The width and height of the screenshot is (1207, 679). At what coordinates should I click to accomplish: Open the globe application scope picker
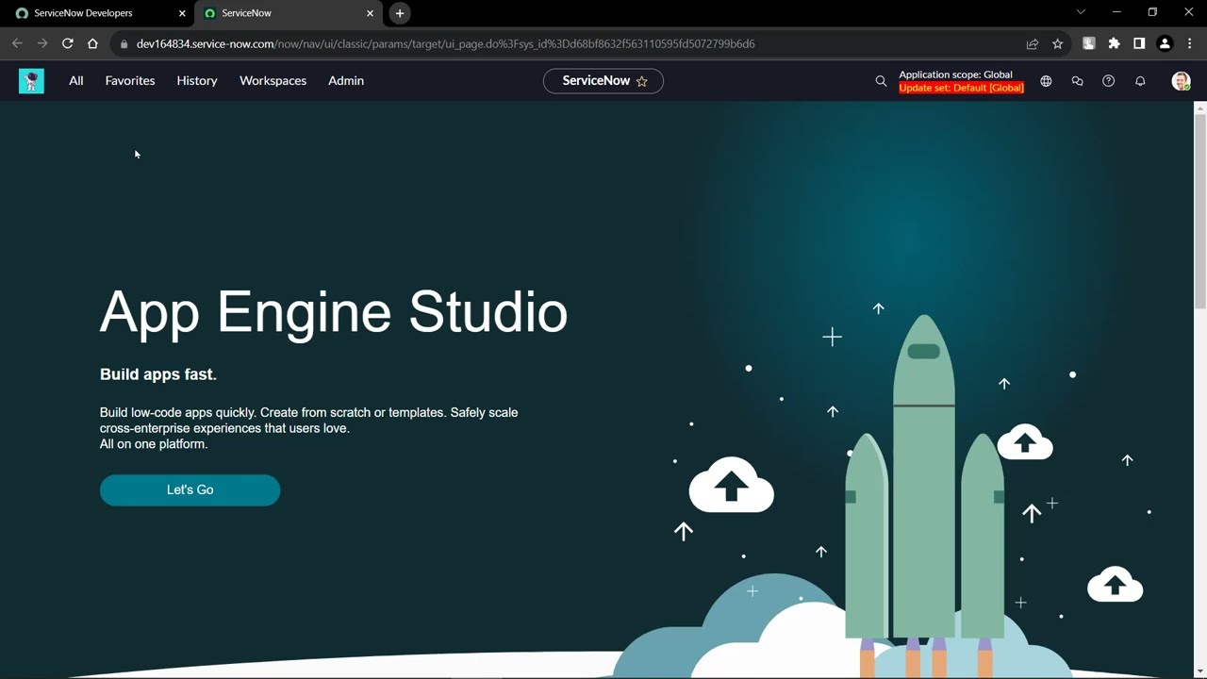point(1046,81)
